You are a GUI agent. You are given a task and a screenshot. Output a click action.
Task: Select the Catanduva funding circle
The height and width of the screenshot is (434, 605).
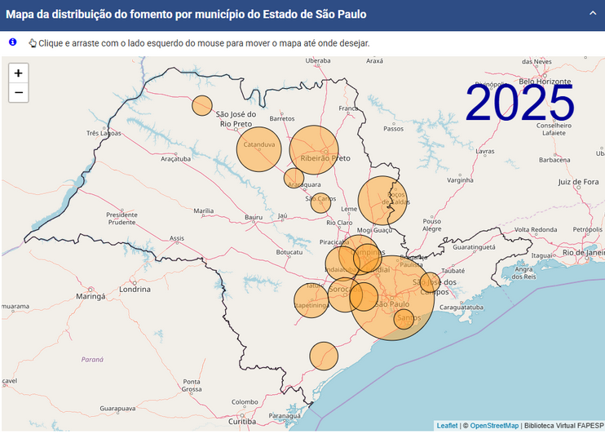tap(259, 149)
